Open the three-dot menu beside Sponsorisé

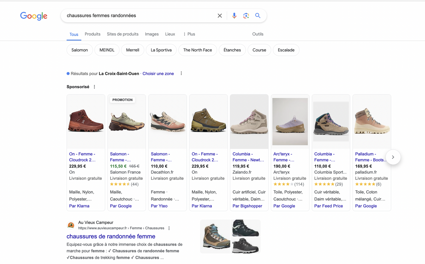[x=94, y=87]
